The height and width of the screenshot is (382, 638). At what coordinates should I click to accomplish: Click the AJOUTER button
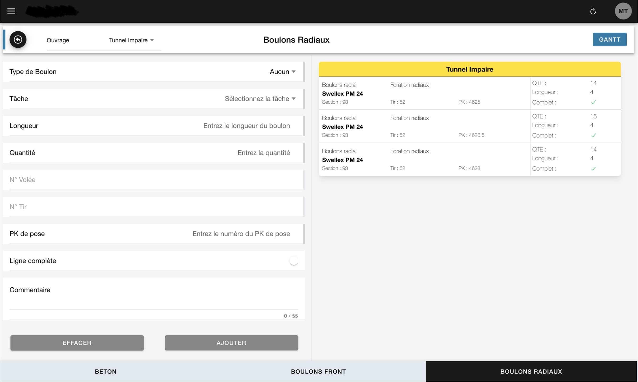[x=231, y=343]
